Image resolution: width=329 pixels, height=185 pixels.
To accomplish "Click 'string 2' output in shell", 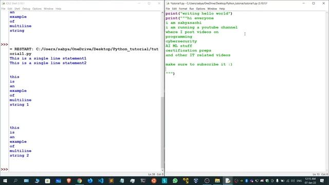I will tap(20, 155).
